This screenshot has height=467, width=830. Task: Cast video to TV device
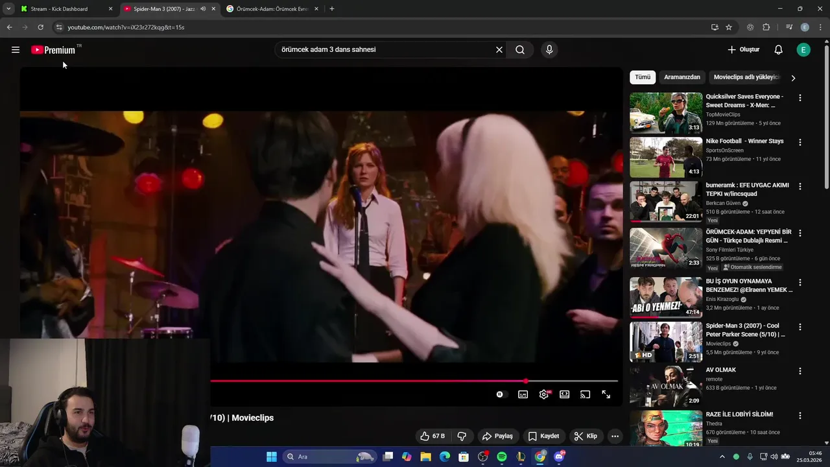[x=585, y=394]
